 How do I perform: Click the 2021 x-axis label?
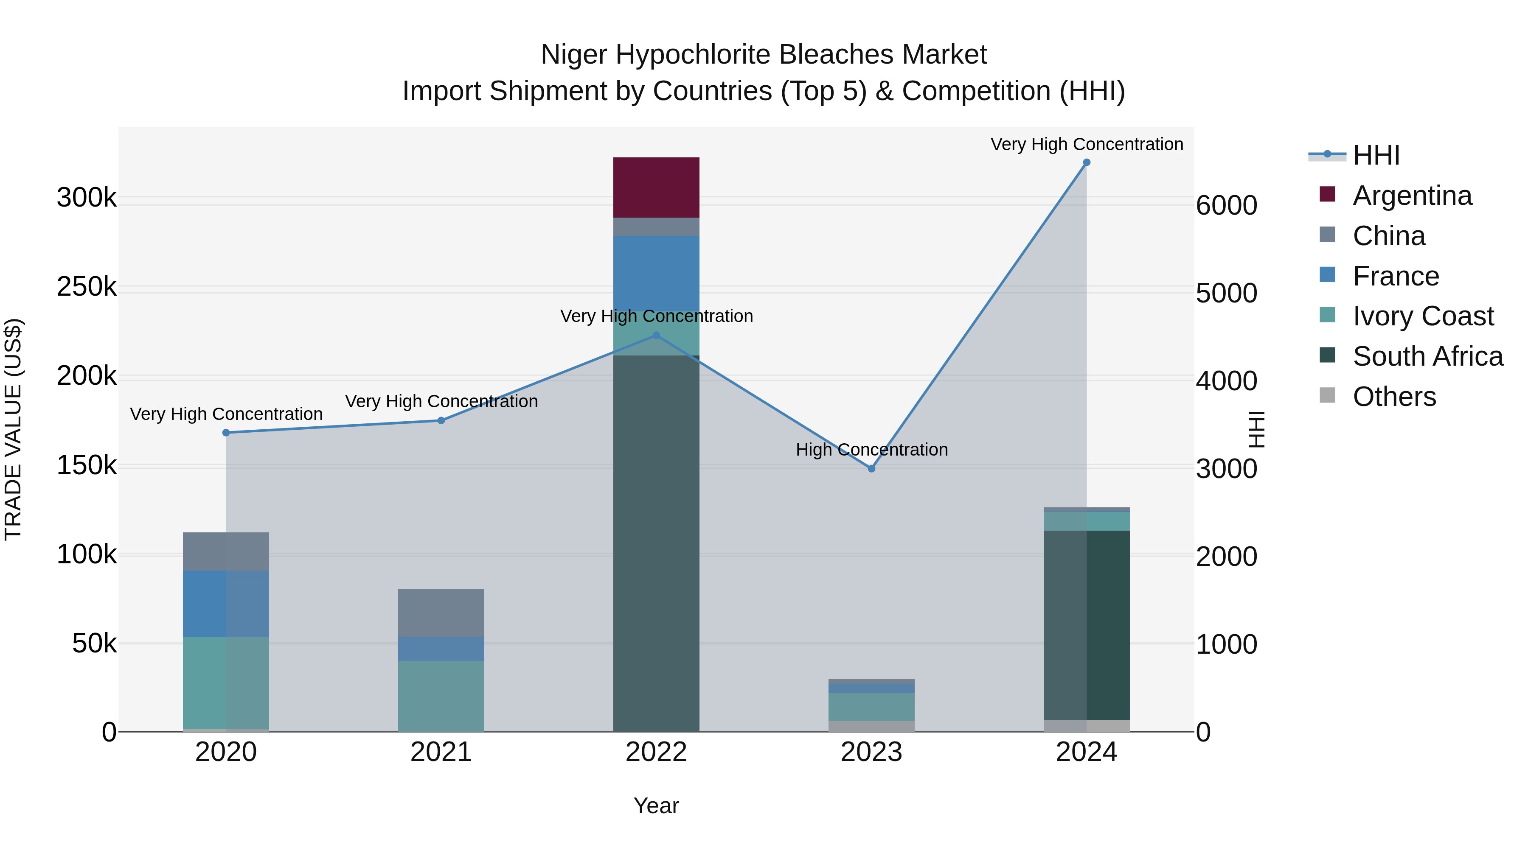click(x=441, y=752)
